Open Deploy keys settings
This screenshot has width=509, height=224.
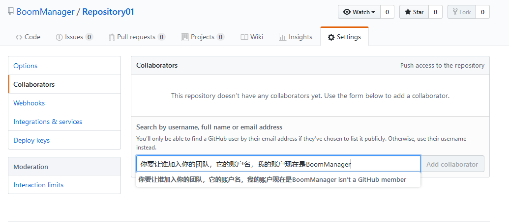(64, 140)
